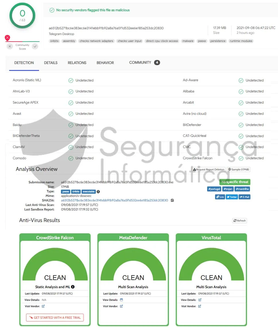The image size is (278, 328).
Task: Open the CrowdStrike Falcon Visit Vendor link icon
Action: click(43, 306)
